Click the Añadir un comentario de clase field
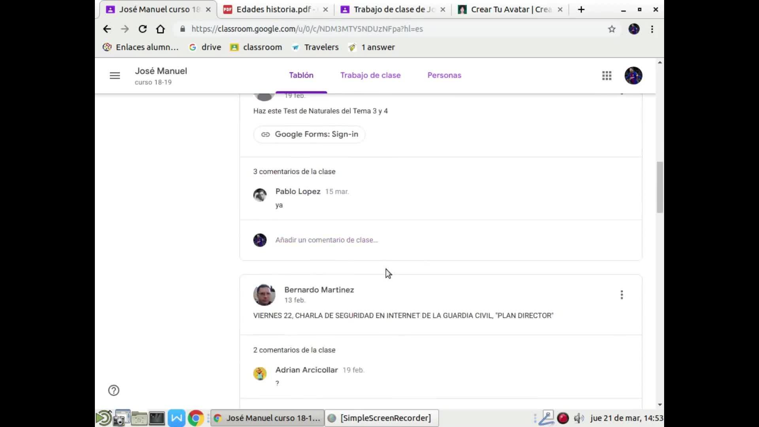The height and width of the screenshot is (427, 759). click(x=326, y=240)
